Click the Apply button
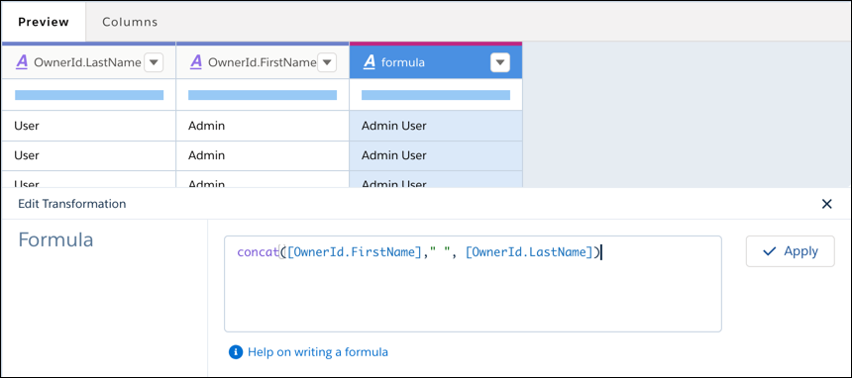This screenshot has height=378, width=852. point(790,251)
